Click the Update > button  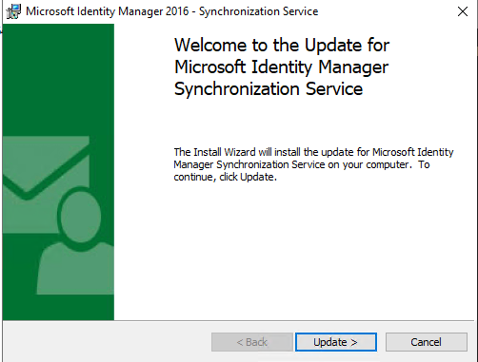(336, 342)
